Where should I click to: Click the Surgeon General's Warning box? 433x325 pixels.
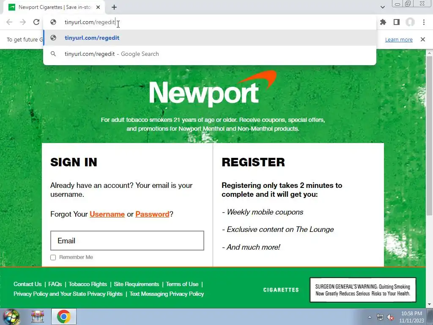[363, 290]
